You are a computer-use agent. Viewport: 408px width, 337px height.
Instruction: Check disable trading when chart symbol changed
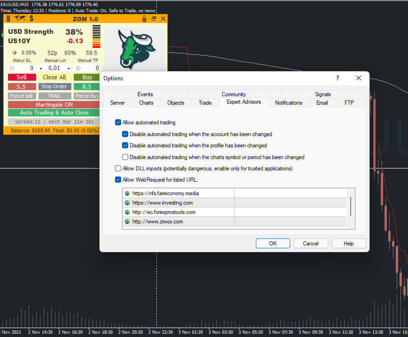(x=125, y=157)
